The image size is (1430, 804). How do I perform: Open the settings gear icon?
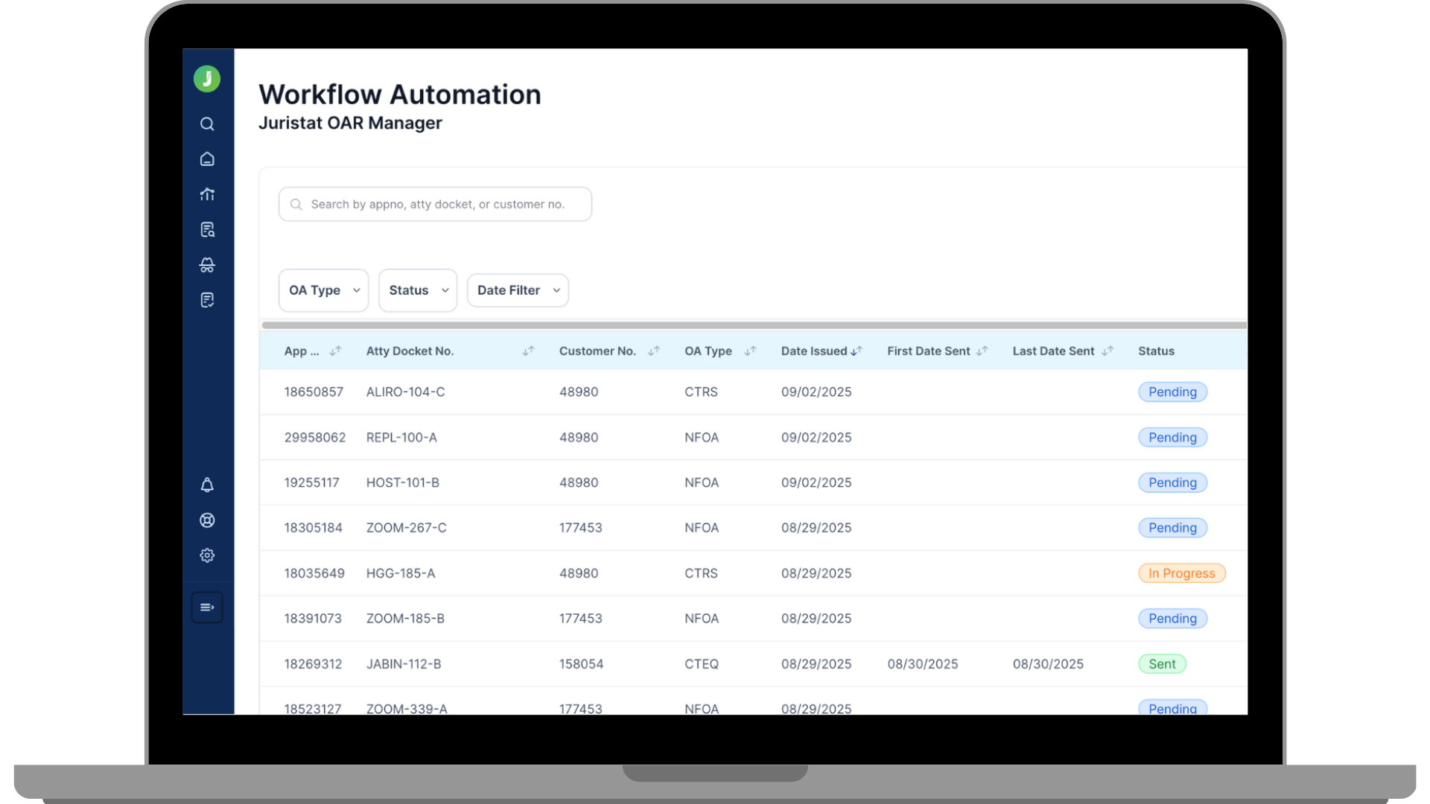(x=207, y=555)
